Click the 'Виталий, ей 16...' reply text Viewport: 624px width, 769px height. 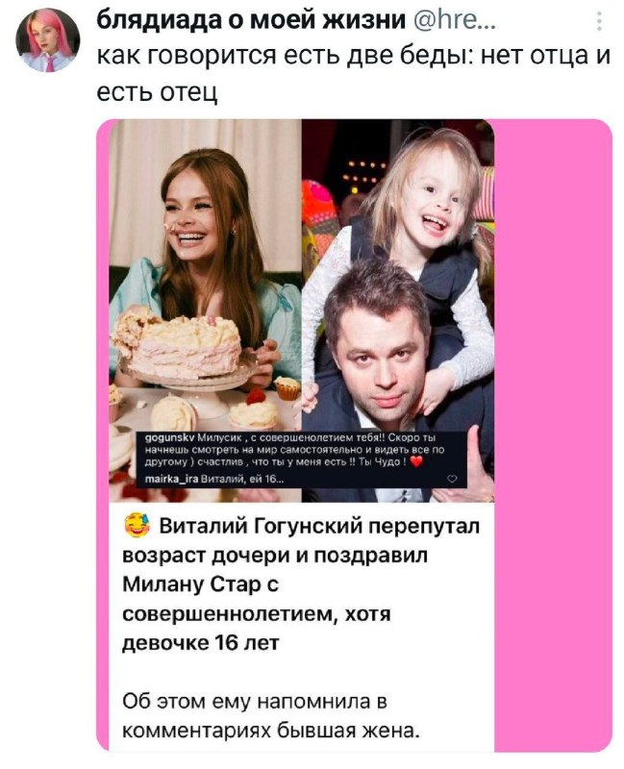click(242, 479)
